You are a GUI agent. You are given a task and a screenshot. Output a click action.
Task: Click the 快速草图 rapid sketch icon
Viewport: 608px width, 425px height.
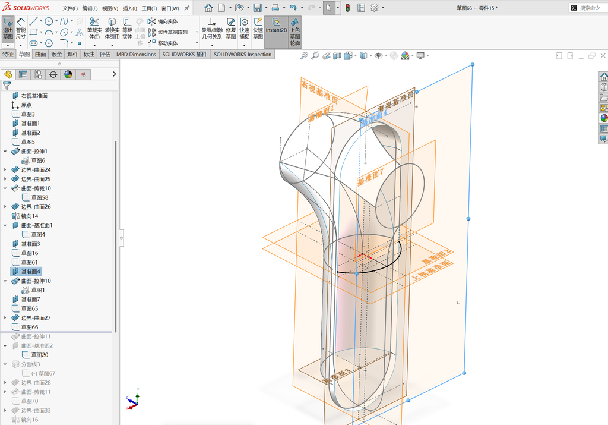[258, 29]
